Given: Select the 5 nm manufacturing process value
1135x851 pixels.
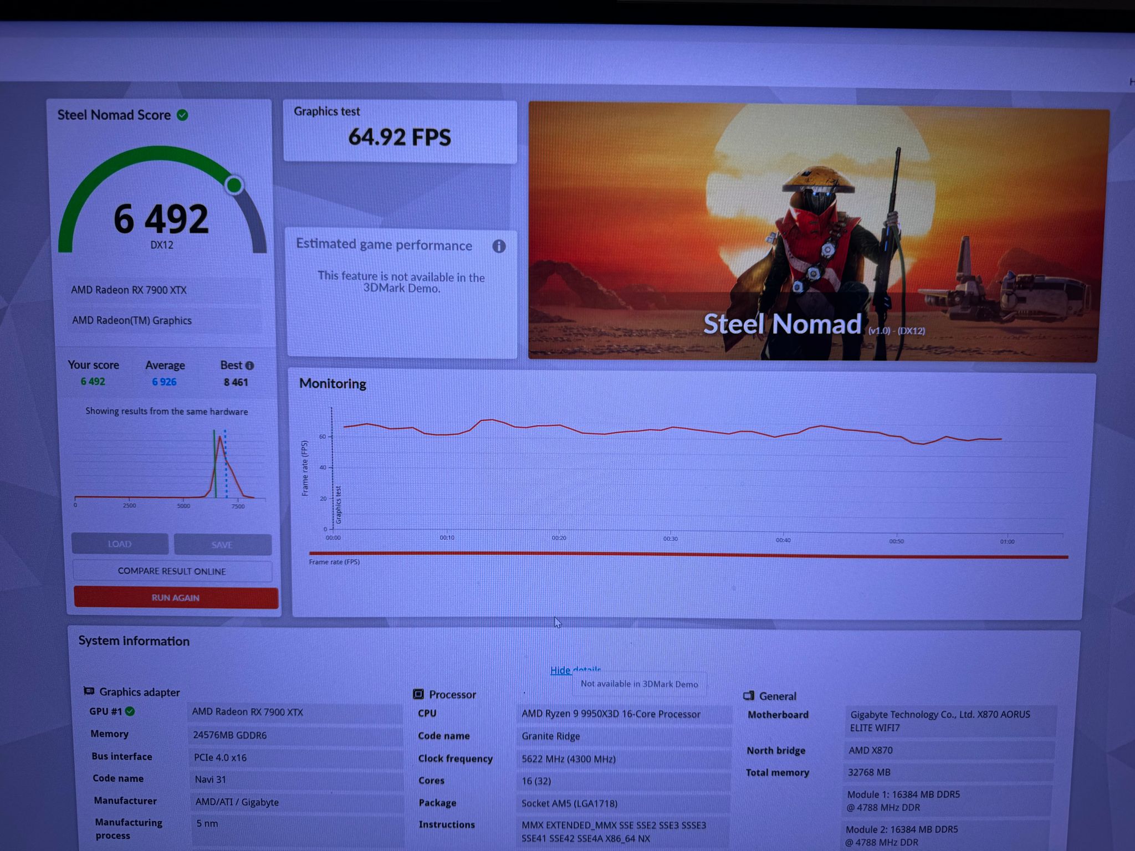Looking at the screenshot, I should 207,823.
